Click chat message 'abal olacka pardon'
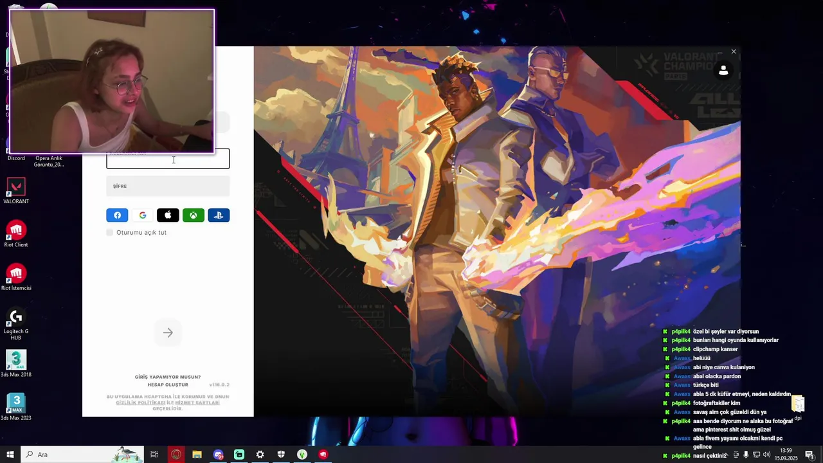Viewport: 823px width, 463px height. (717, 376)
